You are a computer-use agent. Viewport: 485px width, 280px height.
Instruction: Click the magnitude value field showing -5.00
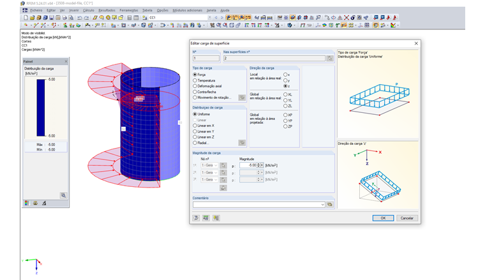point(248,165)
